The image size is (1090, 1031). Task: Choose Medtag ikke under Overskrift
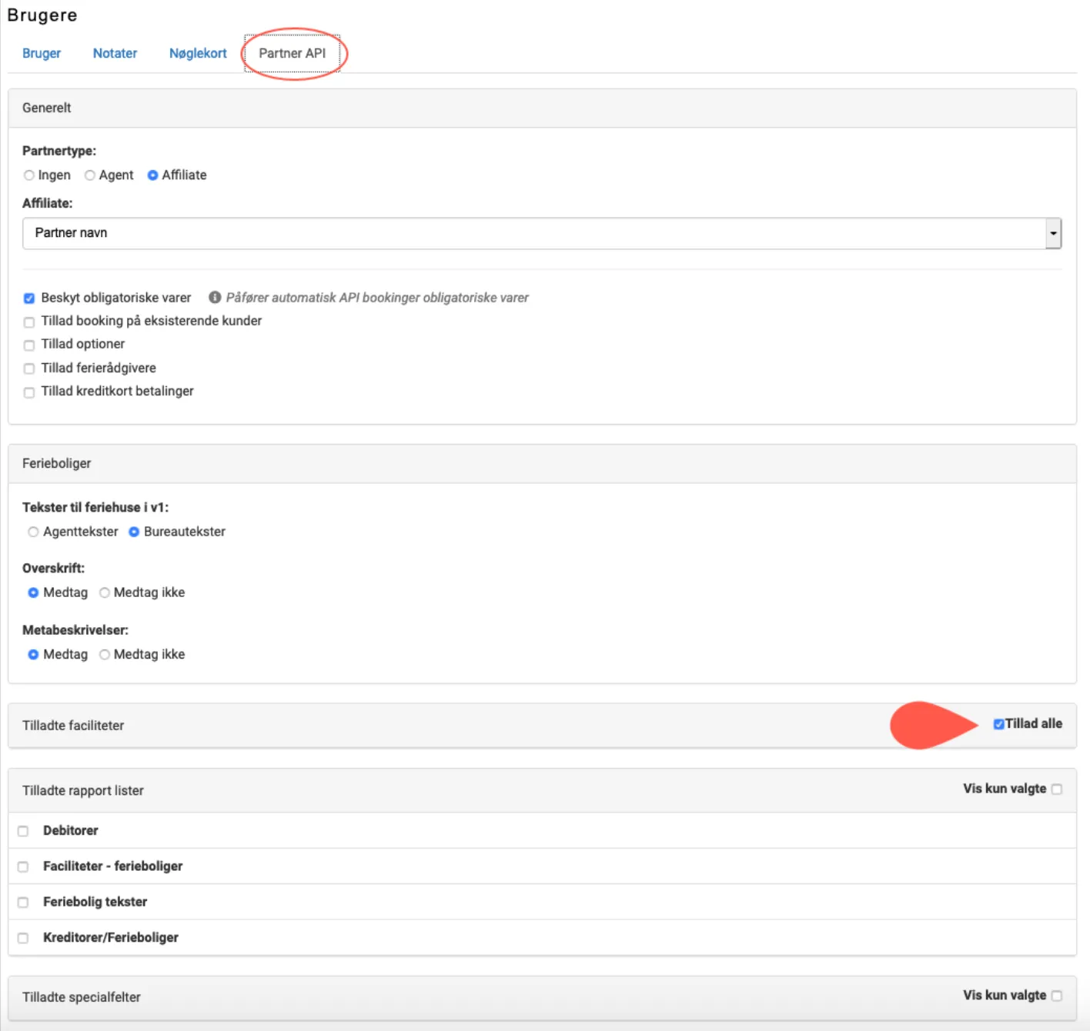(x=105, y=592)
